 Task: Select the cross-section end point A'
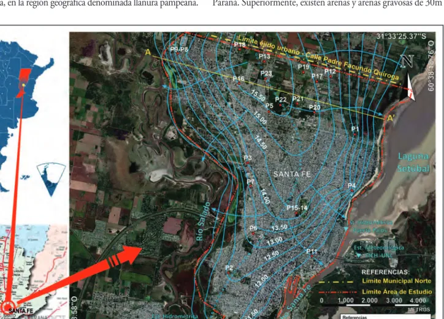tap(391, 118)
